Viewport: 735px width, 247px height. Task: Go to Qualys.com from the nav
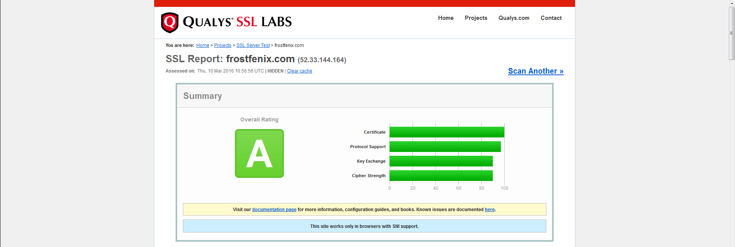click(x=514, y=18)
